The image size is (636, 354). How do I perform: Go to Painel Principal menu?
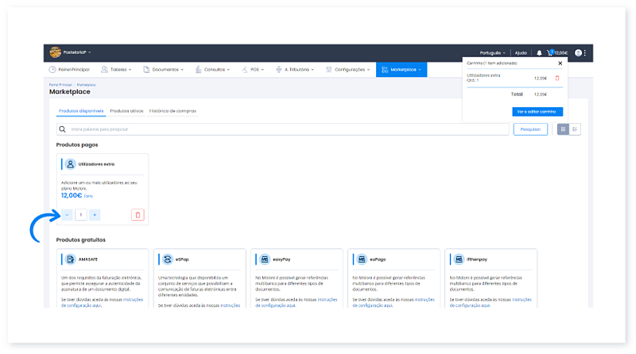click(69, 70)
